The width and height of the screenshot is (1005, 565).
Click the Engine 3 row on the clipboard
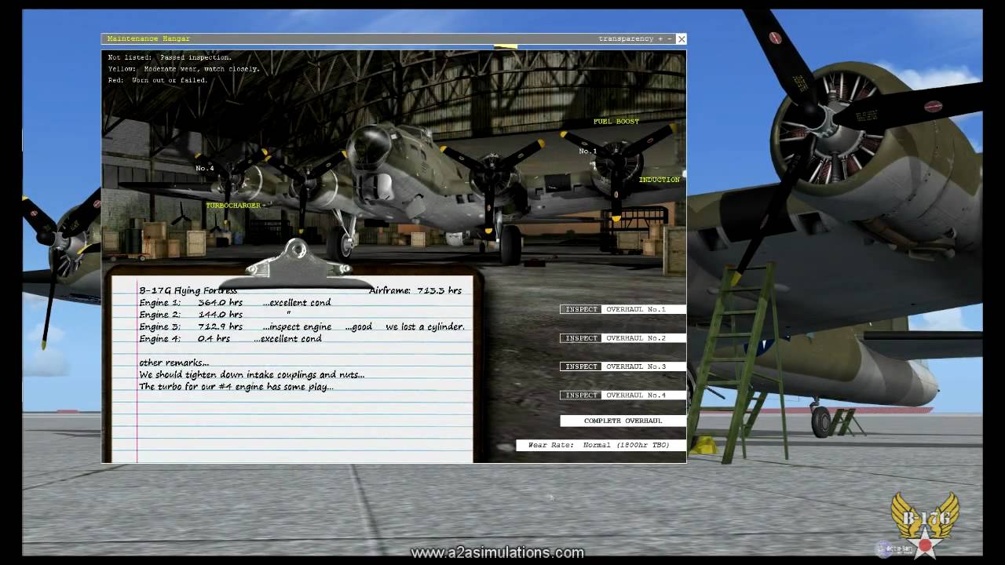click(x=301, y=326)
